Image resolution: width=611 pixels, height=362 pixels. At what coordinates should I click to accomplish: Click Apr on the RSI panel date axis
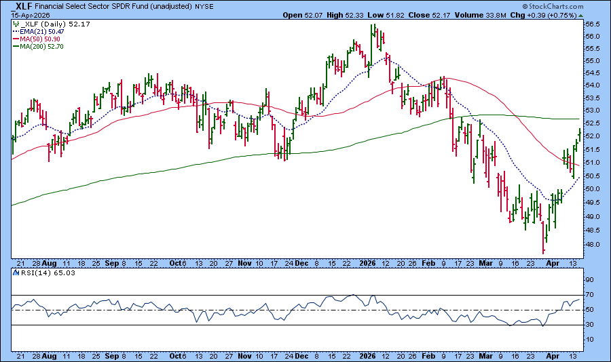click(x=553, y=356)
